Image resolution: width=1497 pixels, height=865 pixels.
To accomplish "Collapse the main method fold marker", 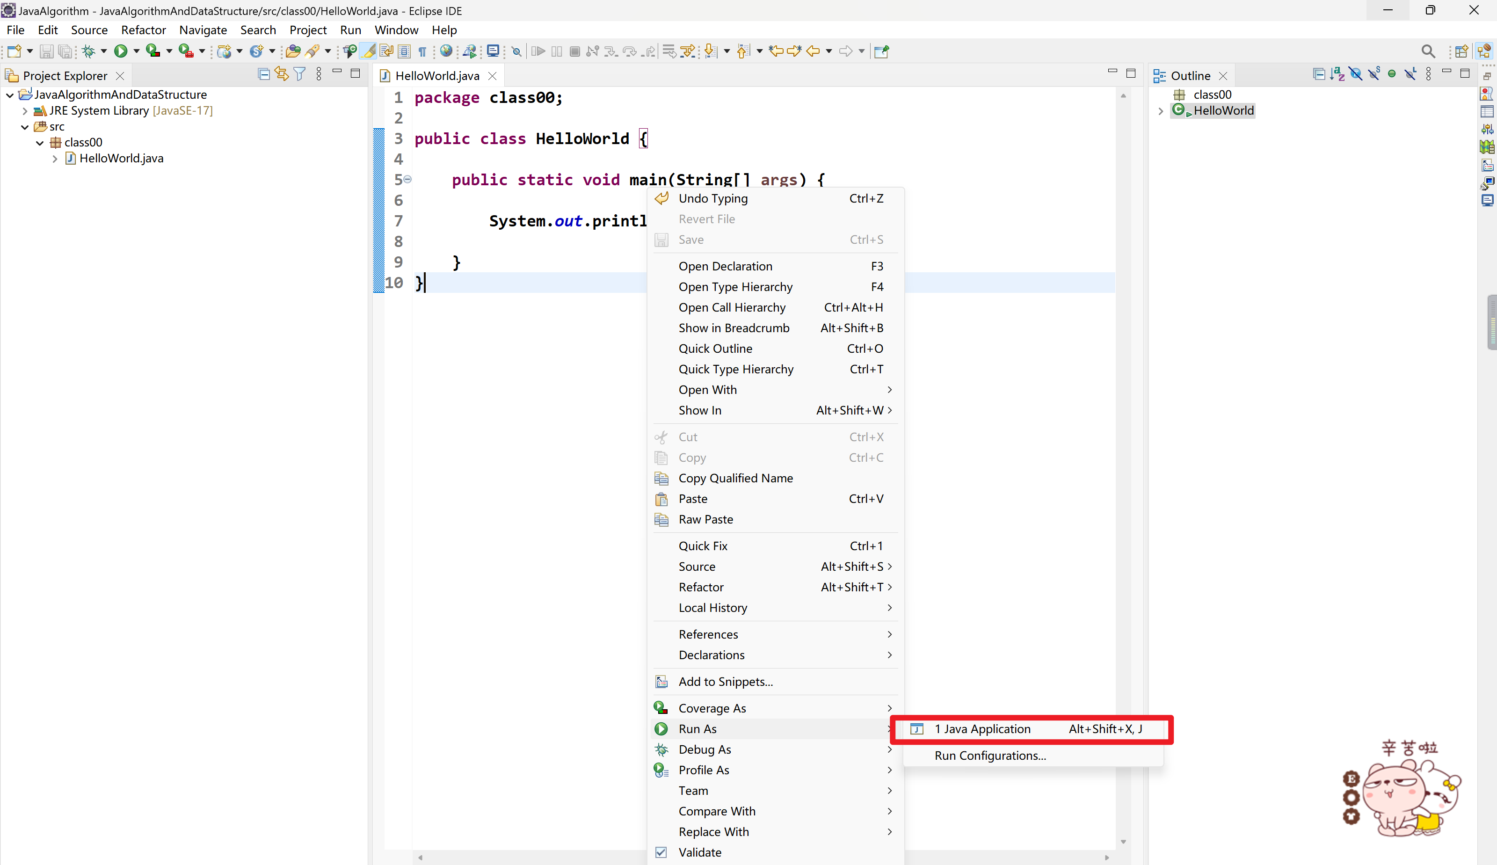I will click(x=407, y=180).
